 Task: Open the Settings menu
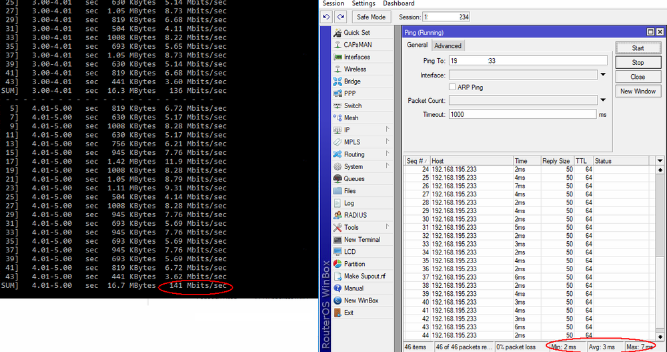coord(364,3)
